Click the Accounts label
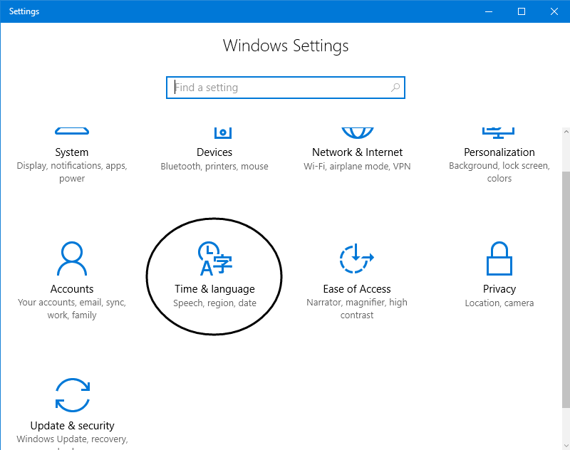570x450 pixels. pyautogui.click(x=72, y=289)
